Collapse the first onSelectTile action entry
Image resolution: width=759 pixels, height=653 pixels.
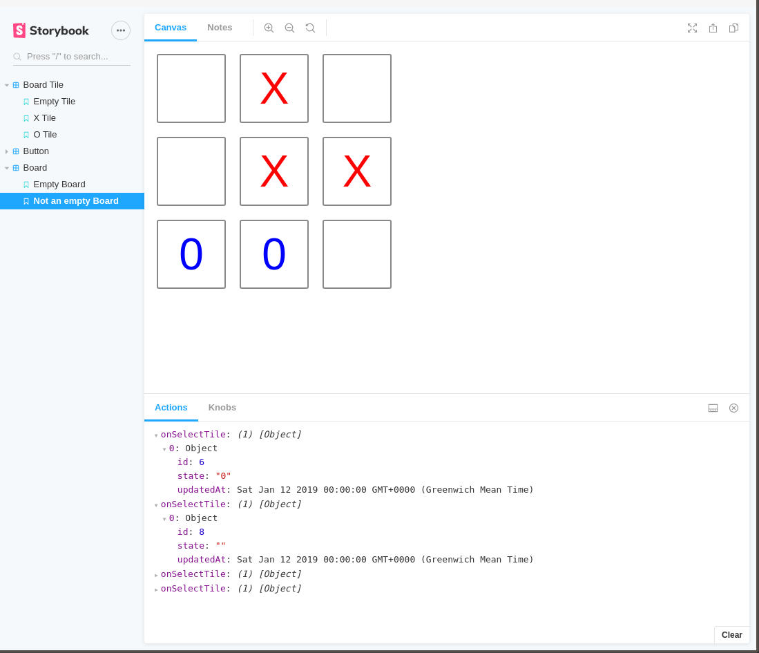[x=156, y=435]
